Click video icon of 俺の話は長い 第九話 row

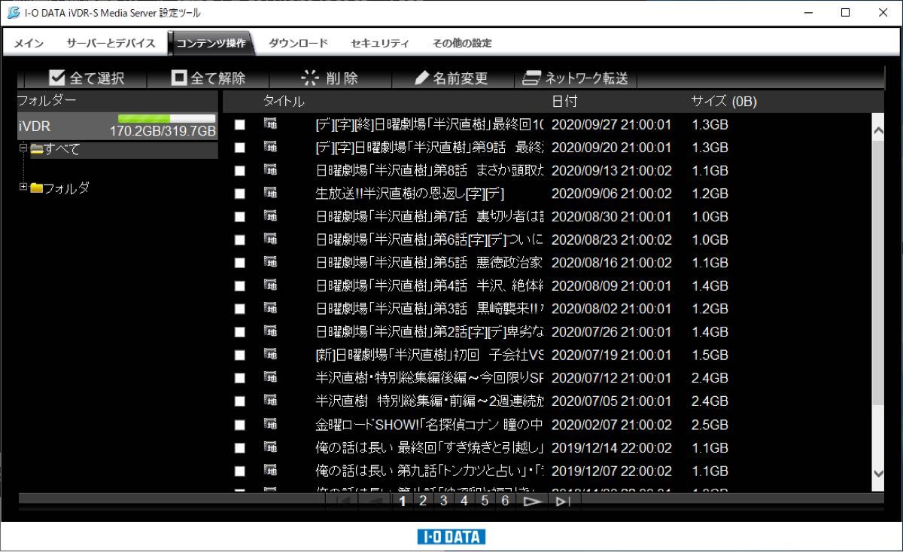[x=270, y=471]
